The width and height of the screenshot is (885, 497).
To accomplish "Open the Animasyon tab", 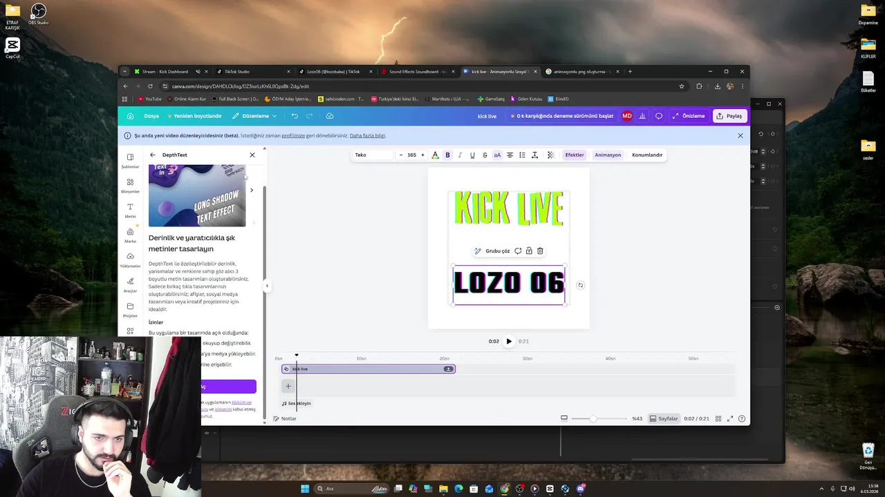I will click(x=608, y=155).
